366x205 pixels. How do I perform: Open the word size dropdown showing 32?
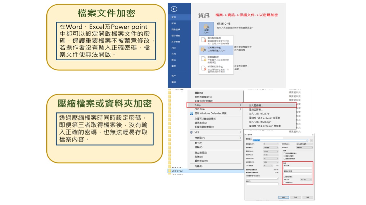[271, 159]
